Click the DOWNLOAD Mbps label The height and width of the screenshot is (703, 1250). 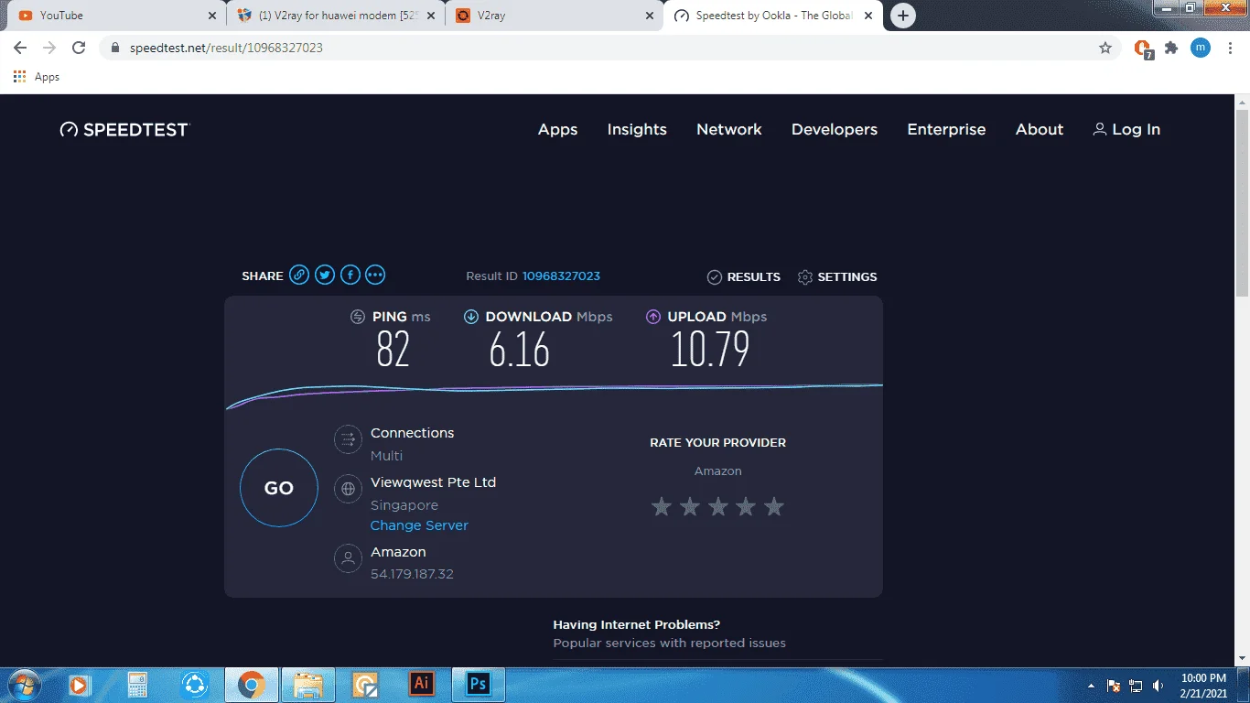coord(549,317)
